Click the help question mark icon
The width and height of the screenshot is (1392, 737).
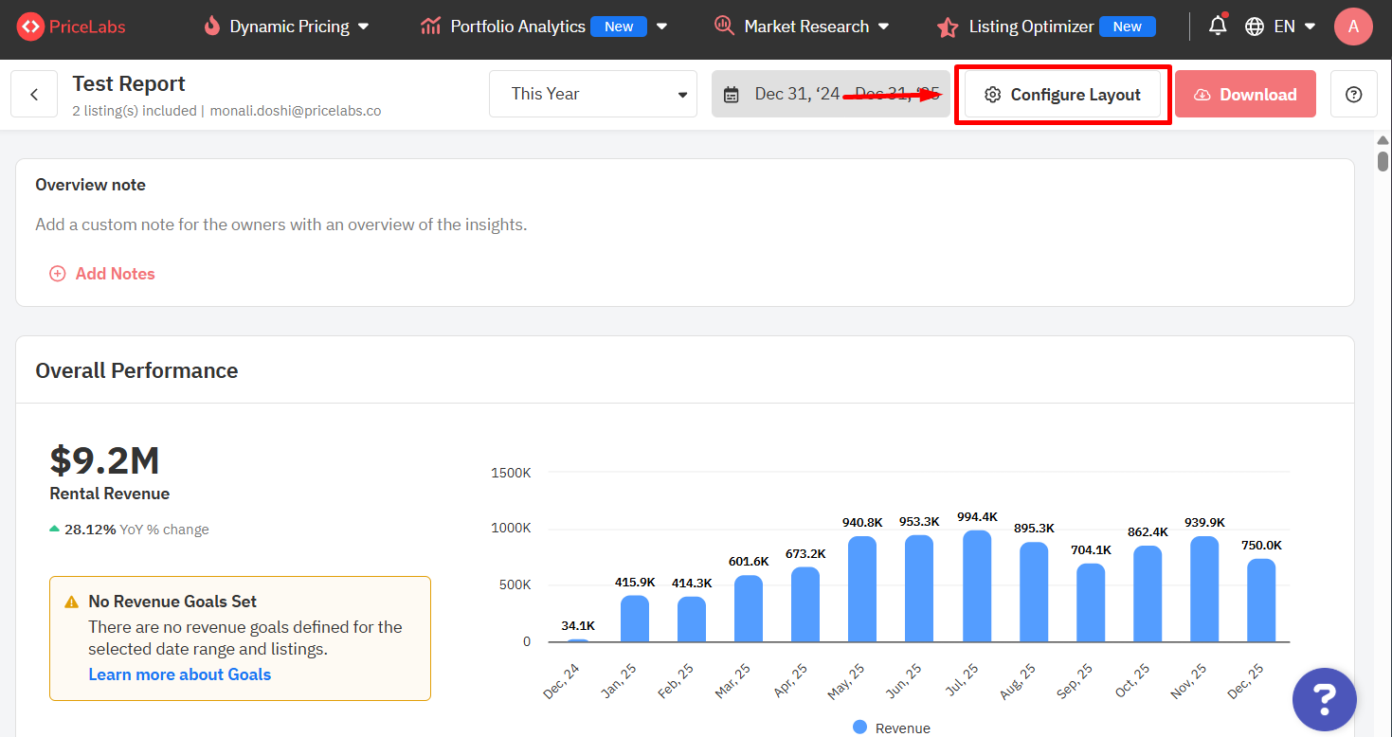coord(1353,95)
